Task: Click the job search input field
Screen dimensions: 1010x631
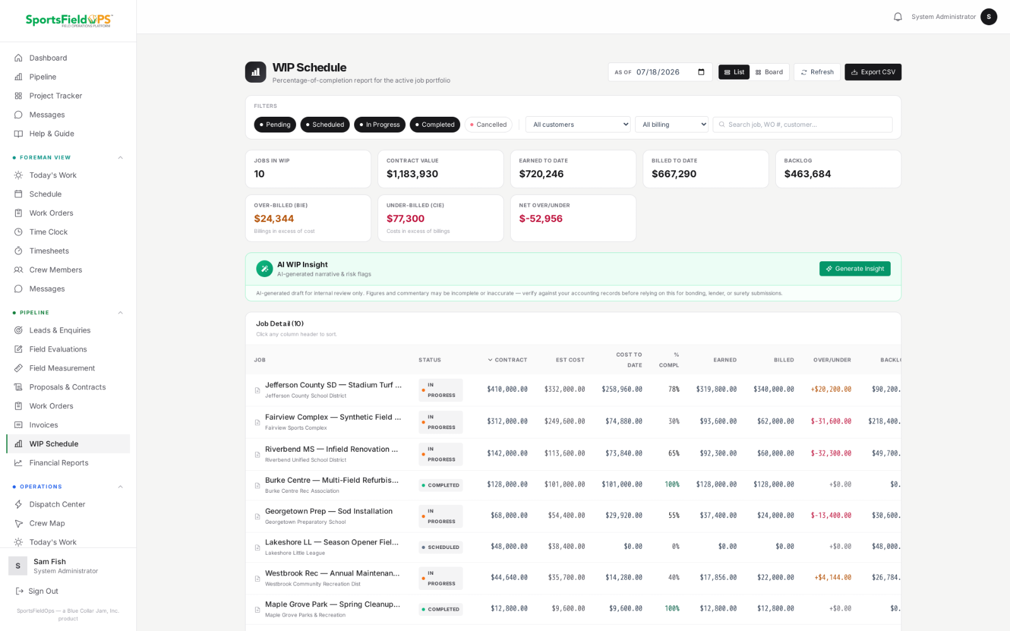Action: pos(802,125)
